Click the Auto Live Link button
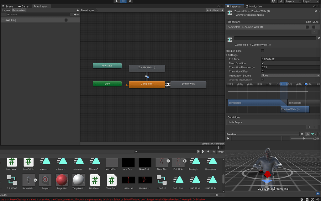This screenshot has height=201, width=321. pyautogui.click(x=215, y=10)
